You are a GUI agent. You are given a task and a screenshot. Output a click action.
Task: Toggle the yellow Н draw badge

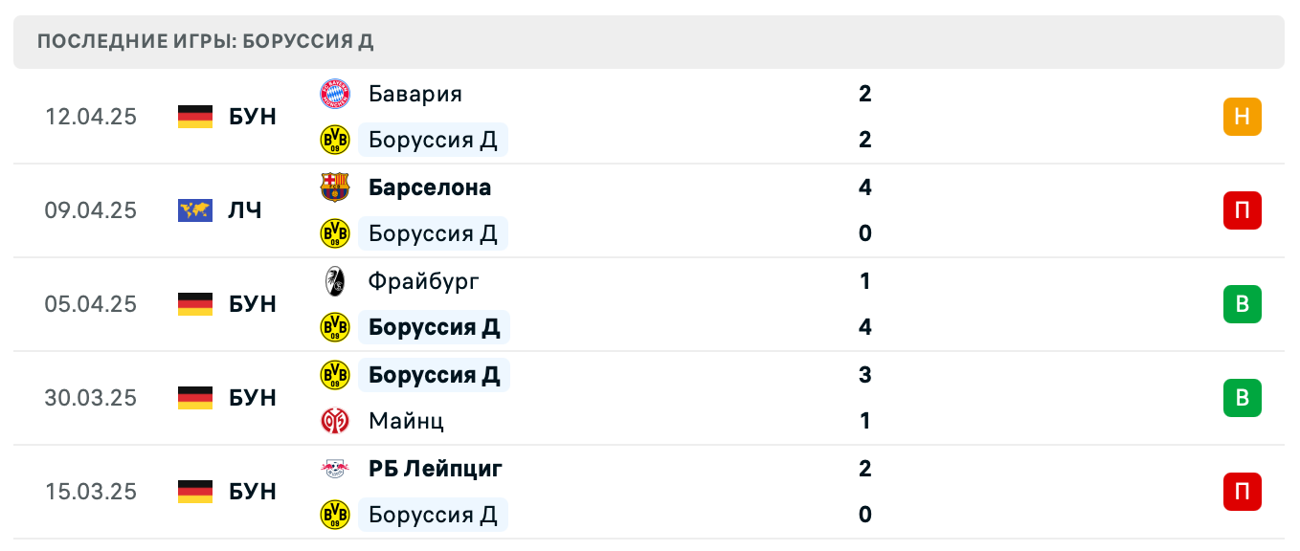(x=1242, y=117)
